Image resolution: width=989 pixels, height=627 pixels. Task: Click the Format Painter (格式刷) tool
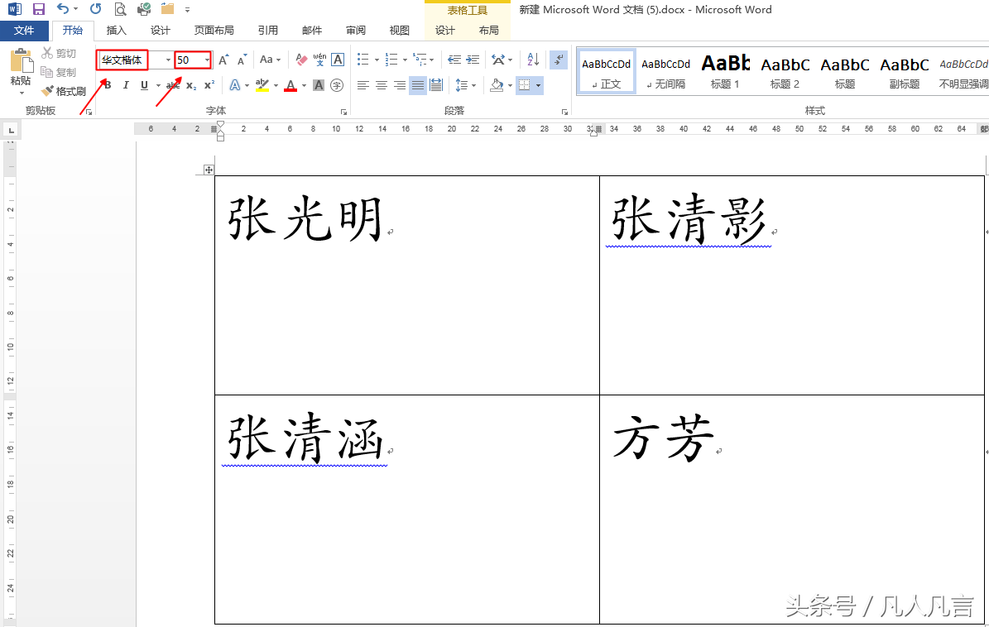tap(63, 91)
